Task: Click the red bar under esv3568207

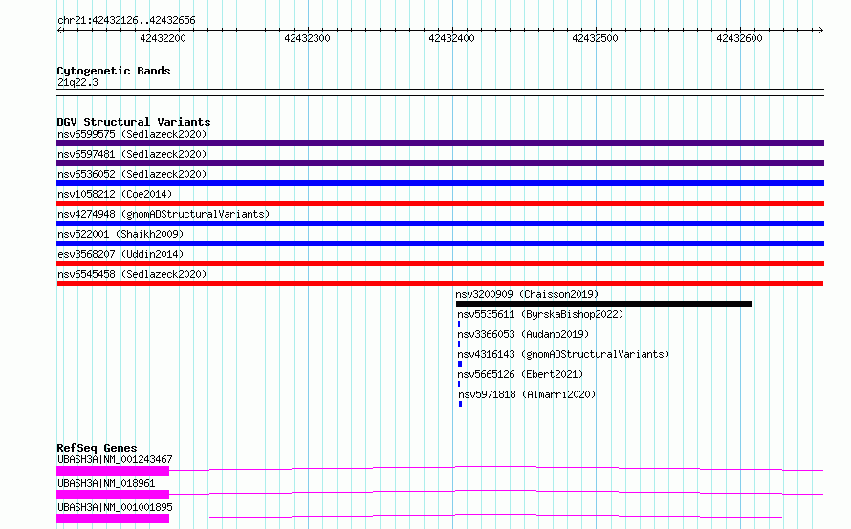Action: click(x=440, y=264)
